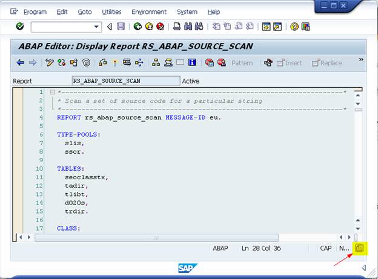Click the blue Help On info icon

pyautogui.click(x=193, y=63)
